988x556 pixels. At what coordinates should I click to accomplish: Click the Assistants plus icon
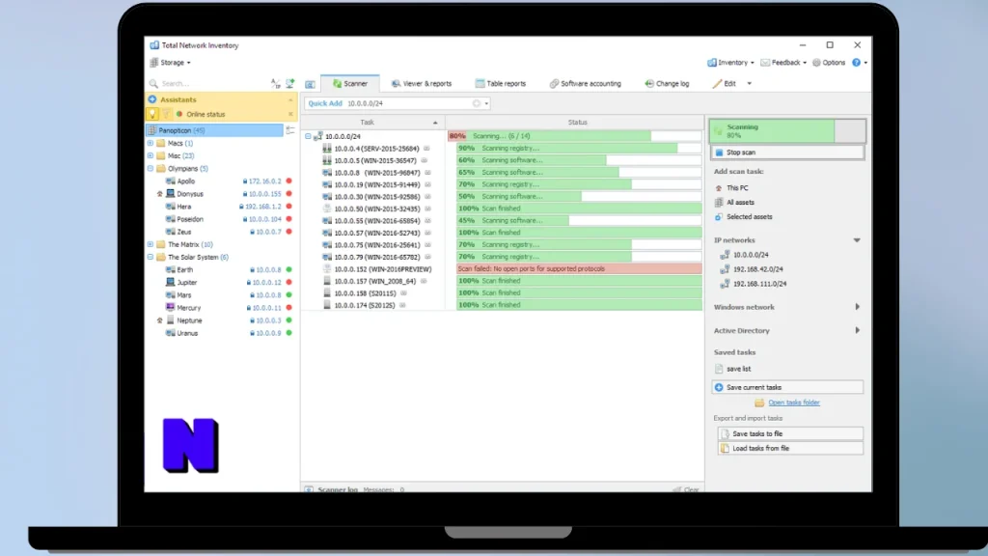click(x=152, y=99)
